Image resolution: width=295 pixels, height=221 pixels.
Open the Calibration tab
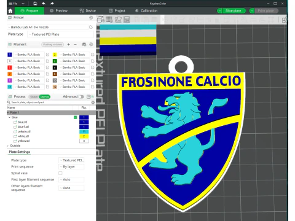click(146, 10)
